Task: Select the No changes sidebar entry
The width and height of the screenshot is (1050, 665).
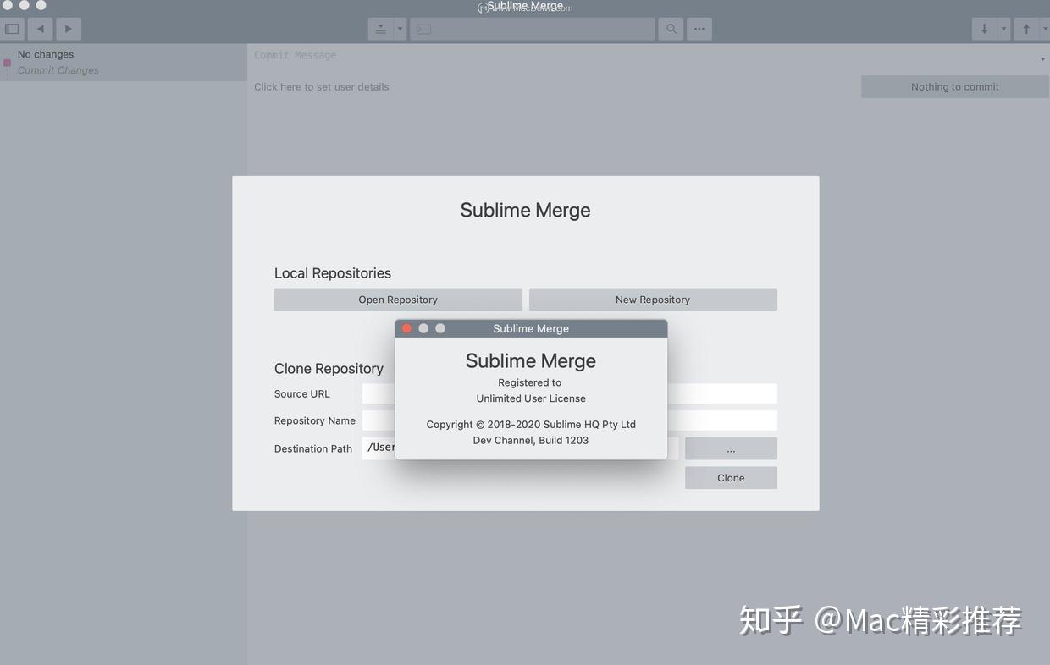Action: pyautogui.click(x=46, y=53)
